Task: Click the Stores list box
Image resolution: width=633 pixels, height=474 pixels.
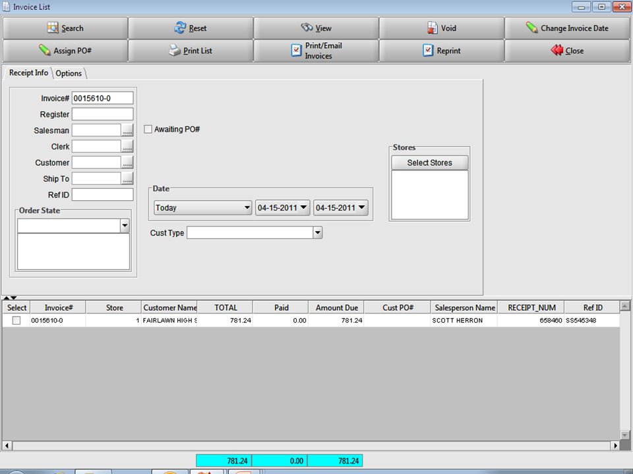Action: point(429,195)
